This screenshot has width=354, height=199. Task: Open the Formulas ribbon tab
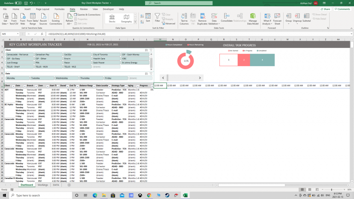pyautogui.click(x=60, y=9)
